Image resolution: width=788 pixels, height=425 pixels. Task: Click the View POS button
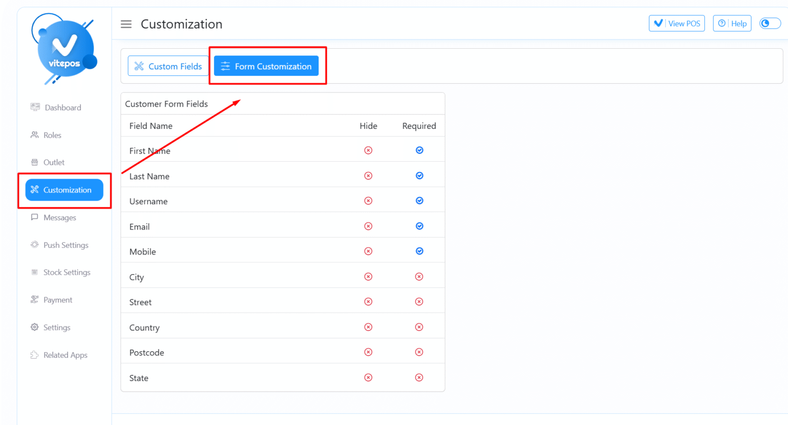coord(677,24)
